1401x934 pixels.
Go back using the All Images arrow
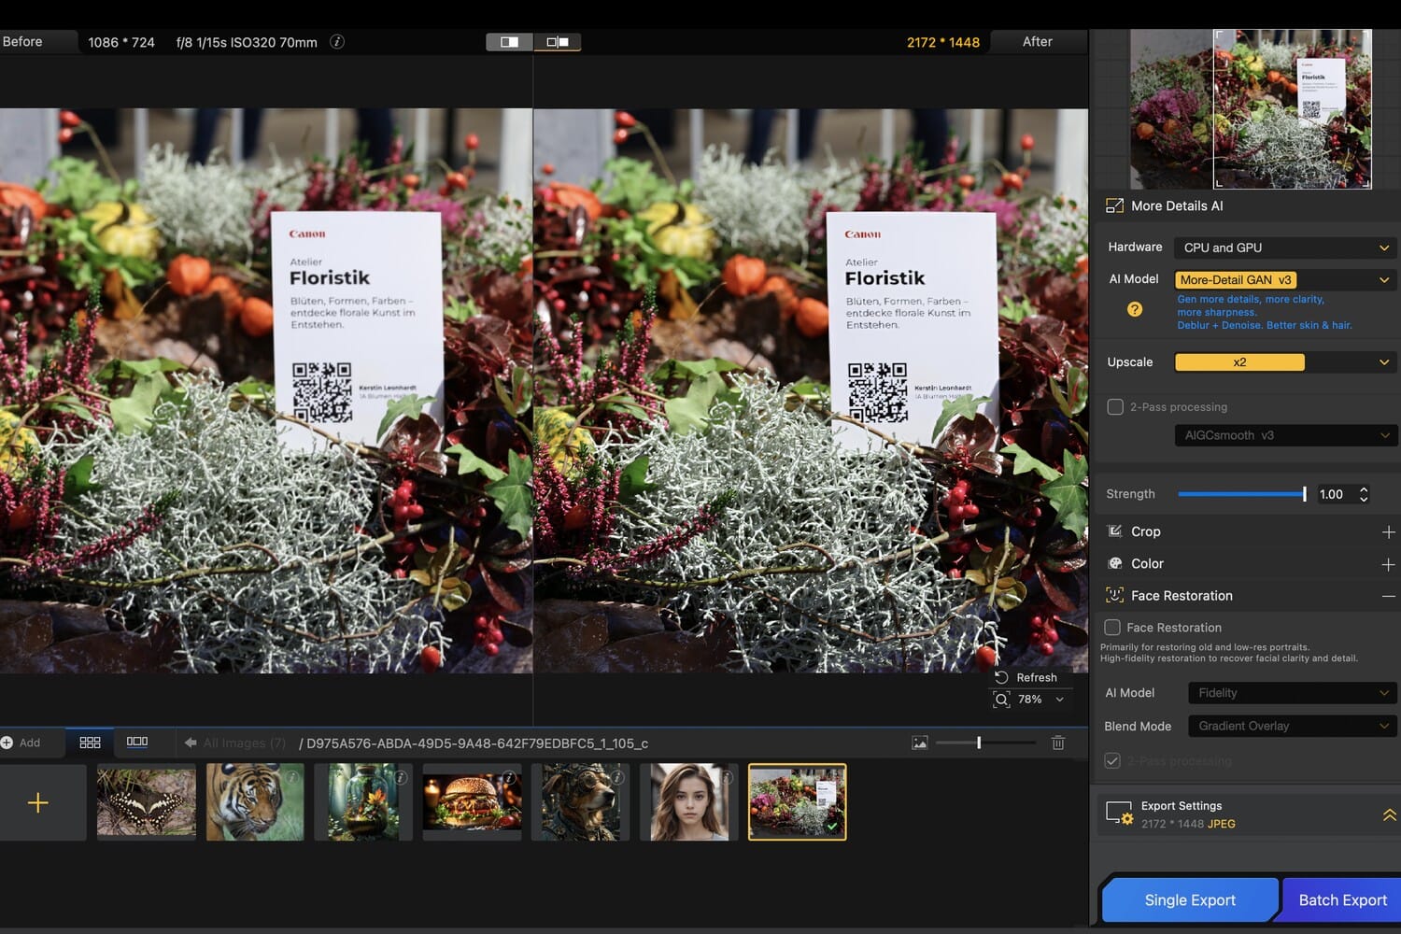click(191, 743)
